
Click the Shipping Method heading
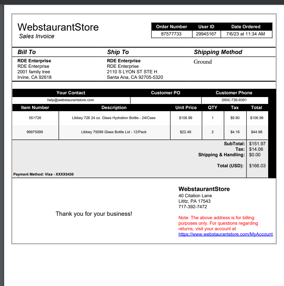218,52
